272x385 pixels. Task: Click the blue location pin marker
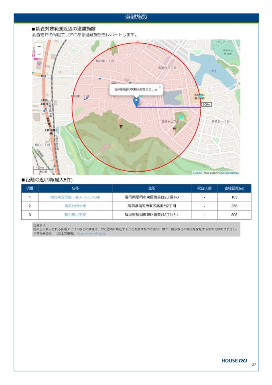136,101
